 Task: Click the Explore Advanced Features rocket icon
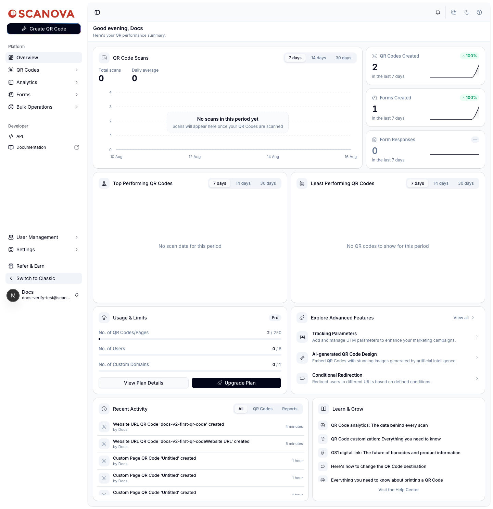(x=302, y=318)
